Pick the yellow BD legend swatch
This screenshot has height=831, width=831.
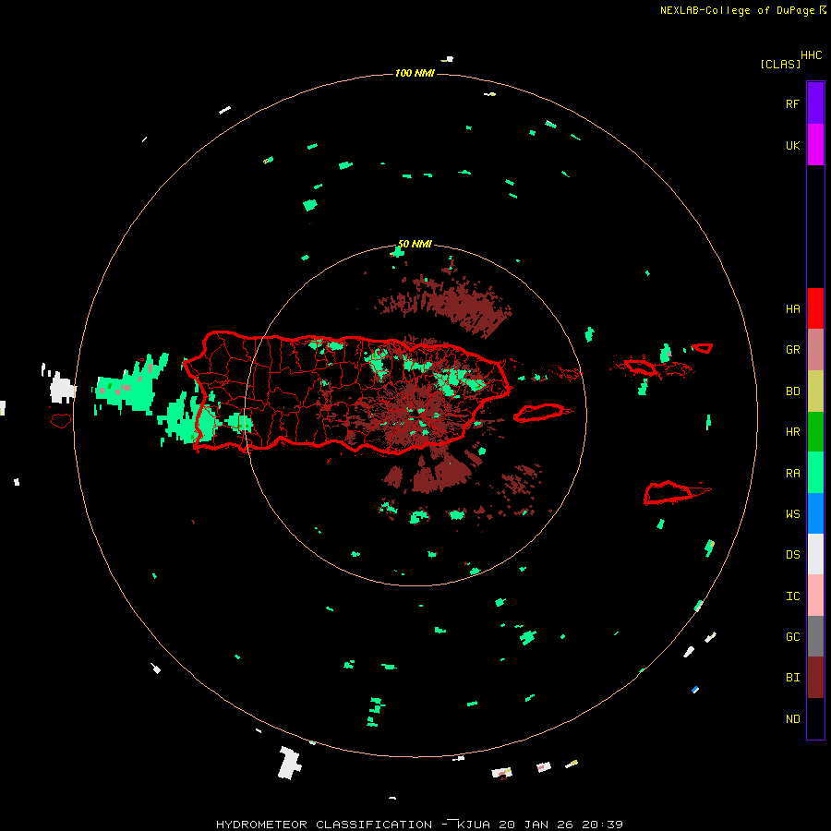tap(815, 391)
